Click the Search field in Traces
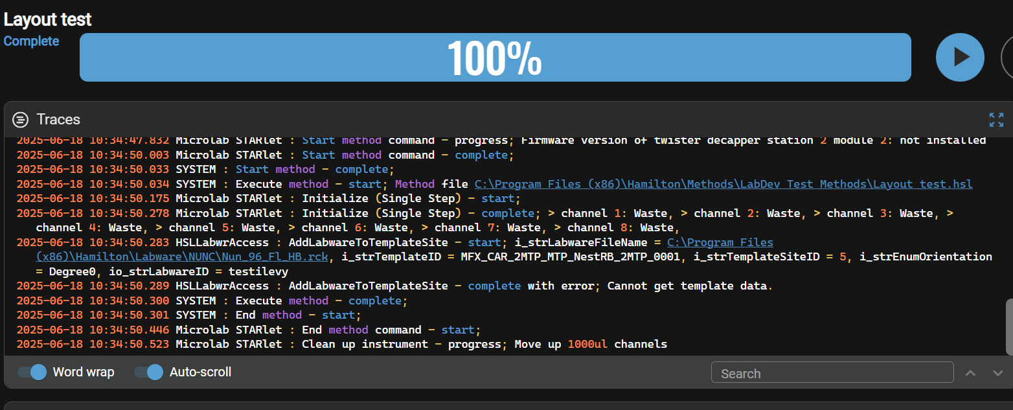 (x=832, y=373)
